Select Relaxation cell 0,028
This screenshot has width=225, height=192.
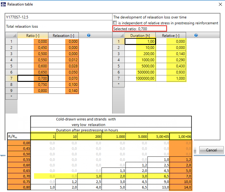tap(63, 66)
